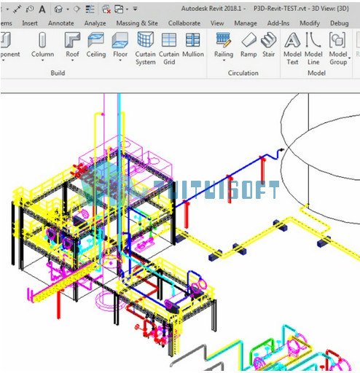Image resolution: width=360 pixels, height=373 pixels.
Task: Select the Curtain Grid tool
Action: click(x=169, y=49)
